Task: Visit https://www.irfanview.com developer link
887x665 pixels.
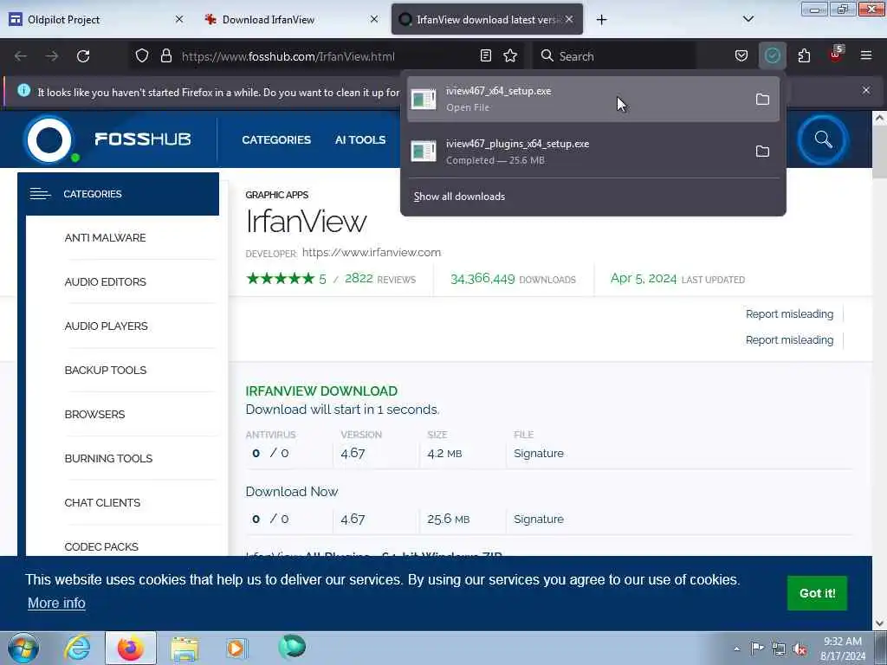Action: coord(371,252)
